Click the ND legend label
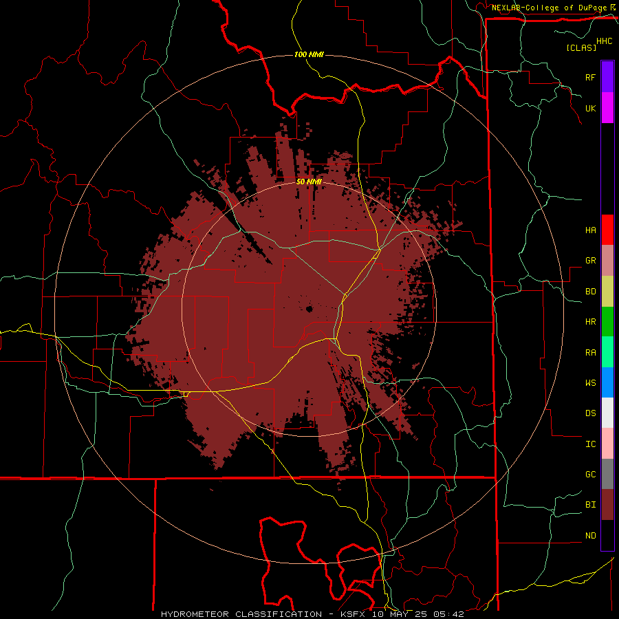619x619 pixels. (x=590, y=535)
